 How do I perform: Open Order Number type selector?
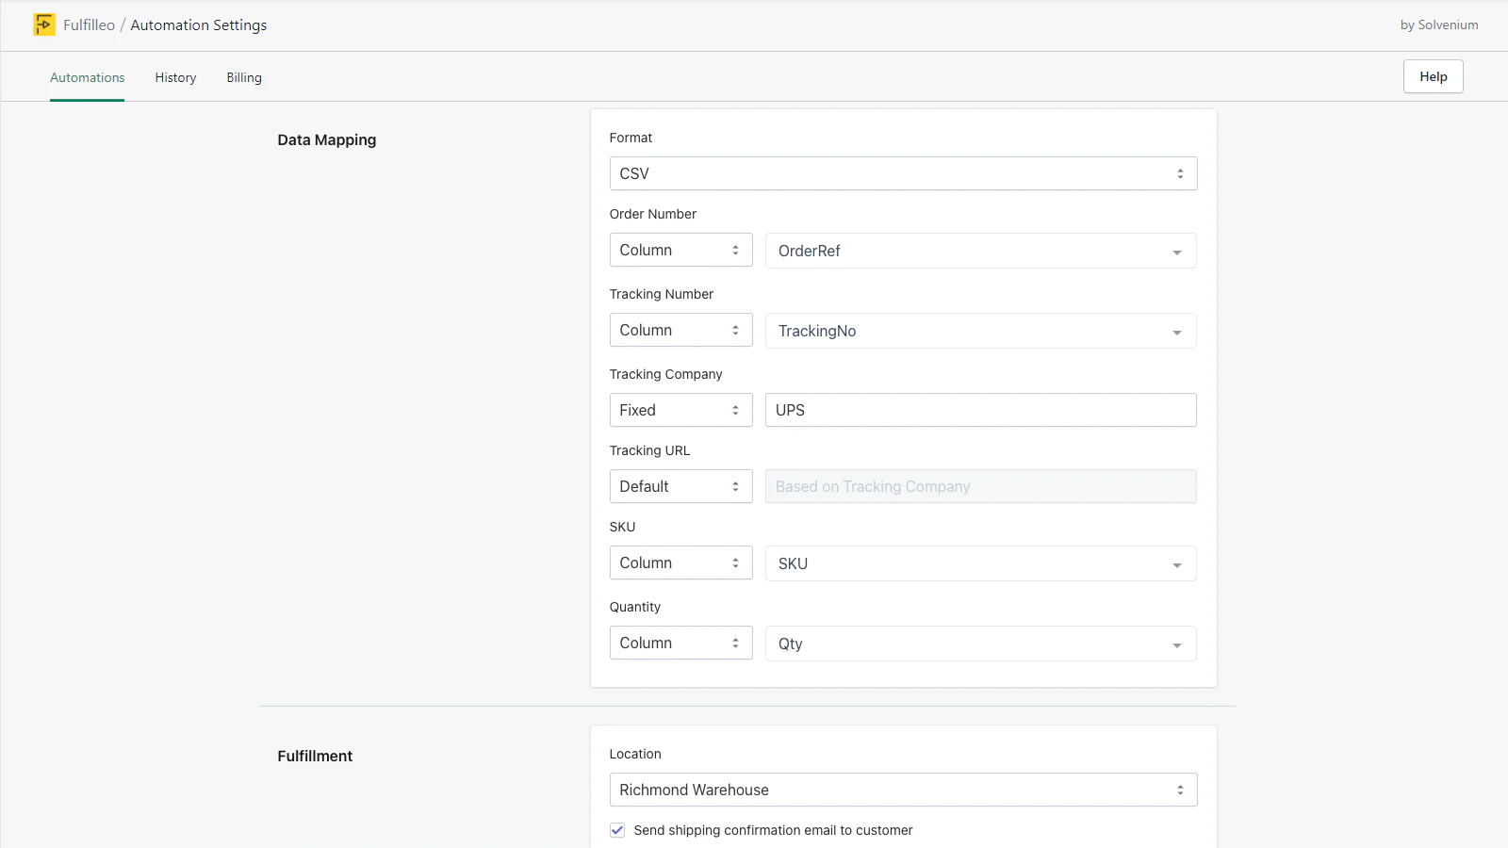point(680,250)
